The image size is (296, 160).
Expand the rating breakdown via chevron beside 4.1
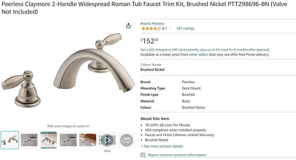point(170,29)
